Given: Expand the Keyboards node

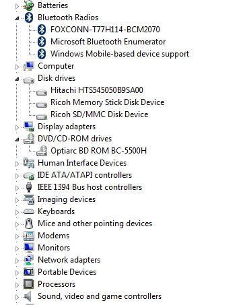Looking at the screenshot, I should click(17, 212).
